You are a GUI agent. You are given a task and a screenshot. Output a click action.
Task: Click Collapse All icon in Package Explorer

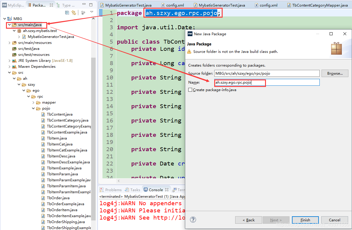(67, 13)
